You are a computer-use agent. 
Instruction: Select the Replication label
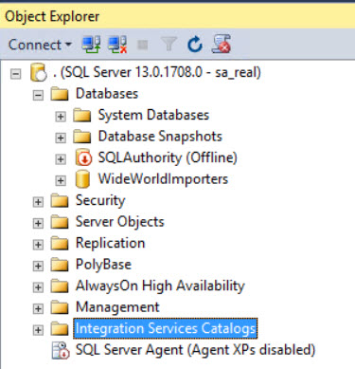[x=111, y=244]
